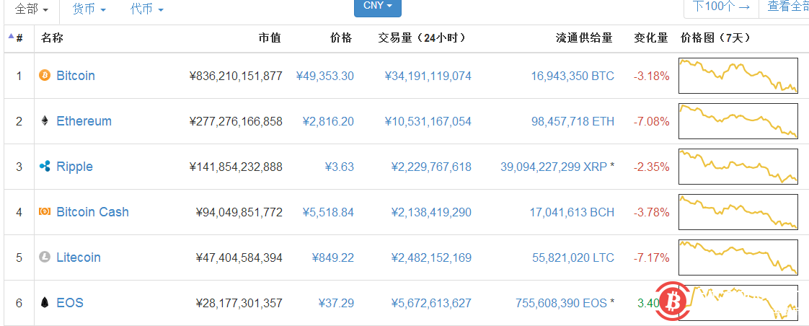Click the grey Litecoin coin icon
This screenshot has width=809, height=326.
point(45,257)
